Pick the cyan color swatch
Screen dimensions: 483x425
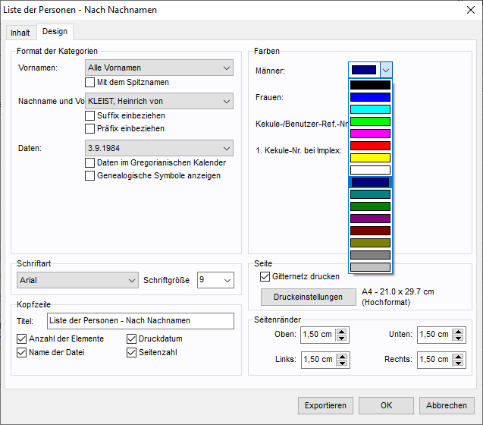pos(370,109)
